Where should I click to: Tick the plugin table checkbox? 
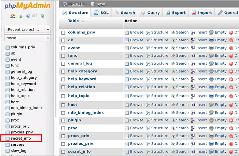click(63, 120)
